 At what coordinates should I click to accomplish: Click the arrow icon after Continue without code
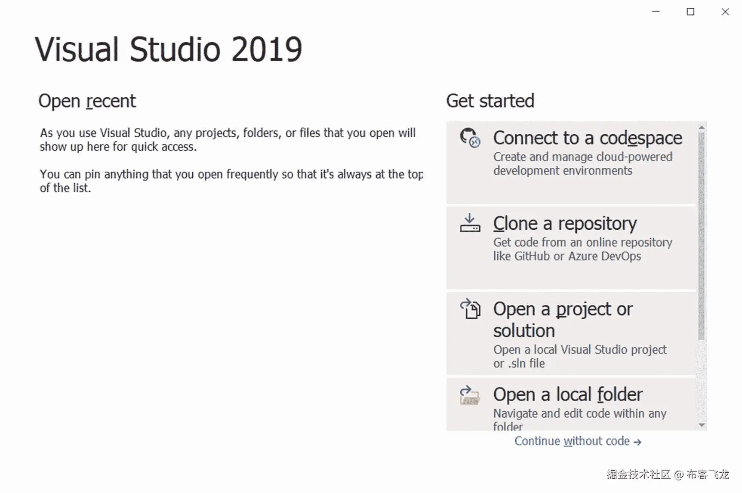point(637,442)
